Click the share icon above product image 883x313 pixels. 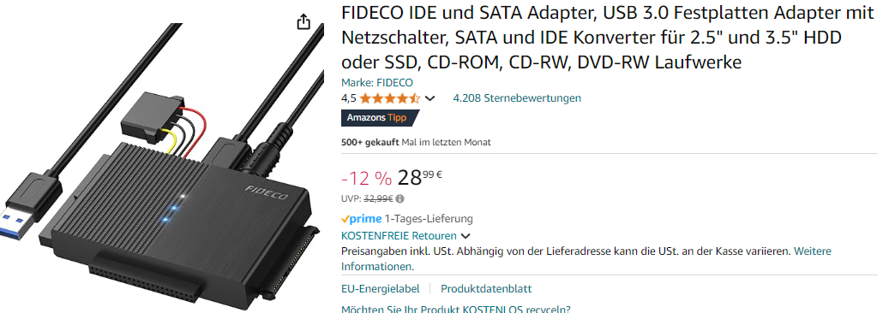pos(303,21)
